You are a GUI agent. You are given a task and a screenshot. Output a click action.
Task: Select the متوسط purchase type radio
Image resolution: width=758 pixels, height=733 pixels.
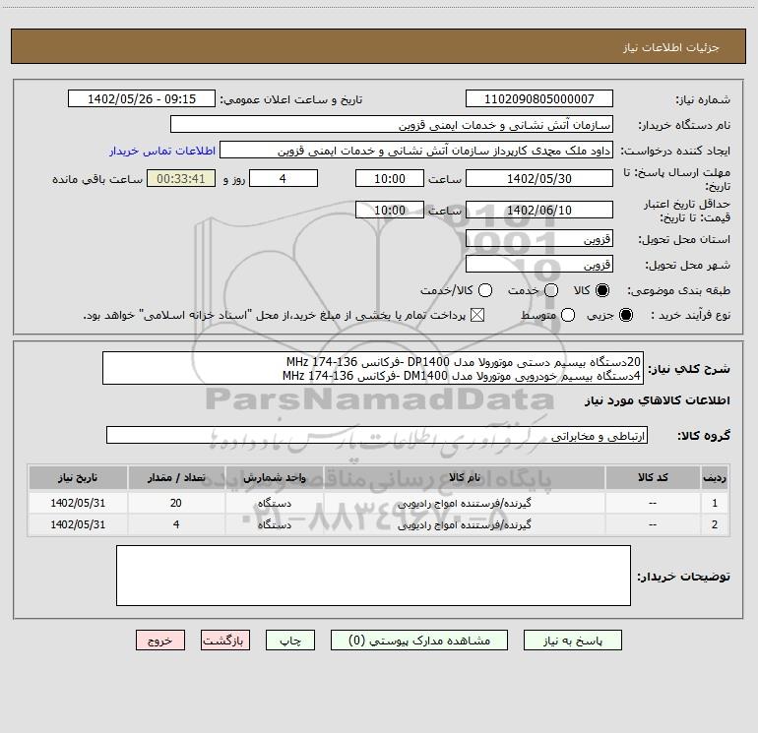coord(568,315)
